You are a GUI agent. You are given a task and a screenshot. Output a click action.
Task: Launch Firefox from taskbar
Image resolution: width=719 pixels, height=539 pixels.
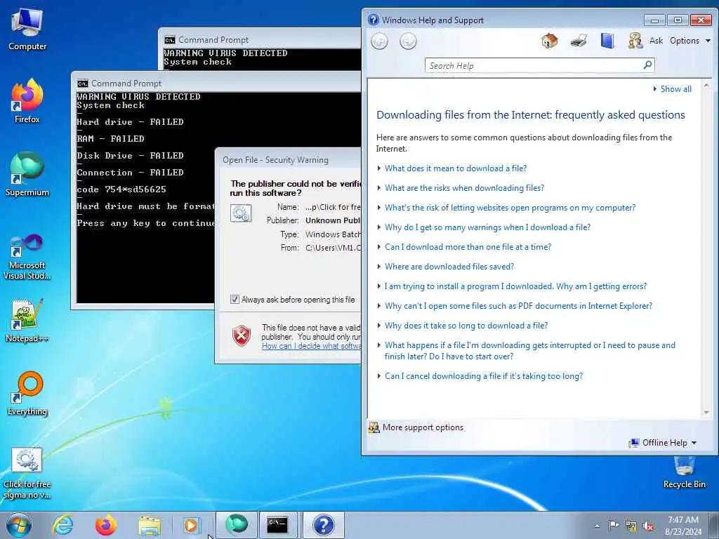pyautogui.click(x=106, y=525)
